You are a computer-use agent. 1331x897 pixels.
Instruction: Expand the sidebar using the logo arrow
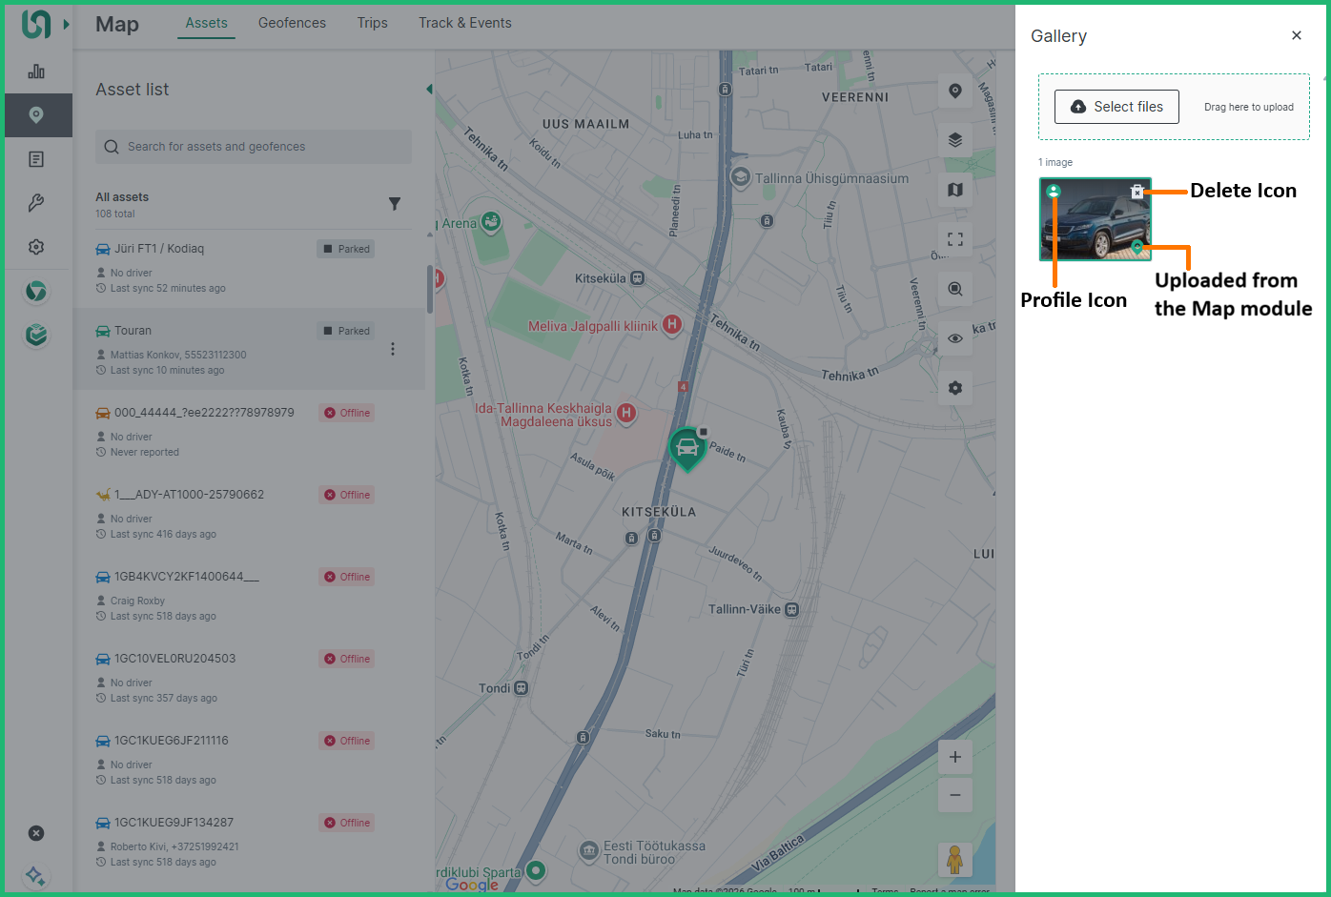66,24
